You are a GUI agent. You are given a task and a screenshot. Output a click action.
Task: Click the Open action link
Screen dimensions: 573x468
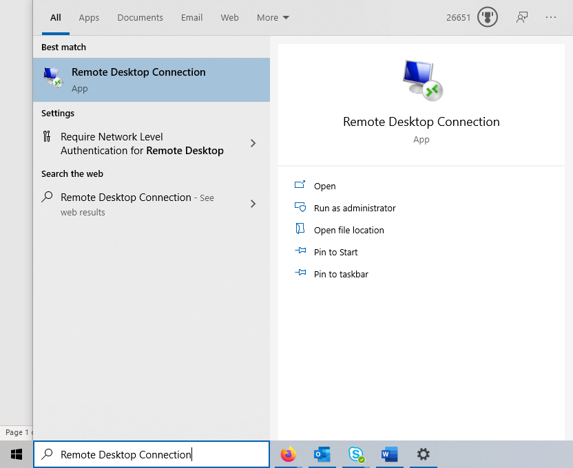click(x=324, y=186)
